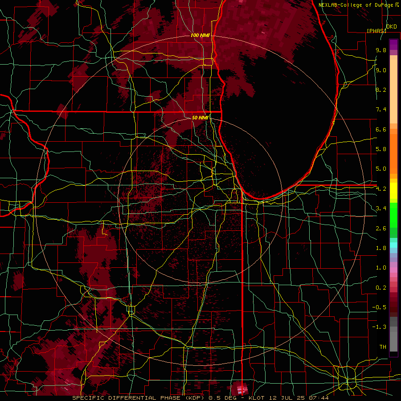Click the cyan segment of the color bar
Image resolution: width=401 pixels, height=401 pixels.
pos(393,245)
